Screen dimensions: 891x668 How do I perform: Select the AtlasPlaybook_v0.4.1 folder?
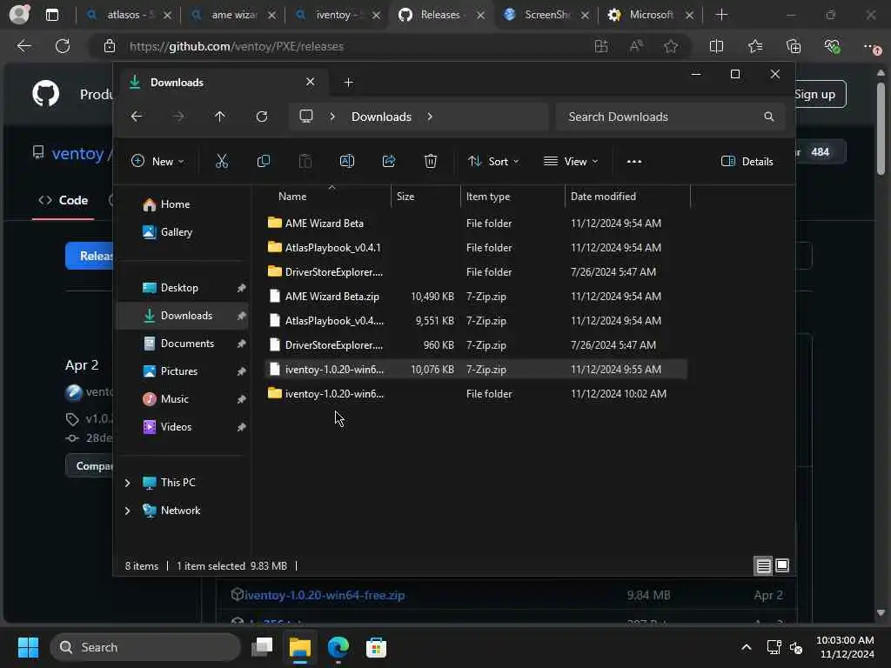click(476, 248)
